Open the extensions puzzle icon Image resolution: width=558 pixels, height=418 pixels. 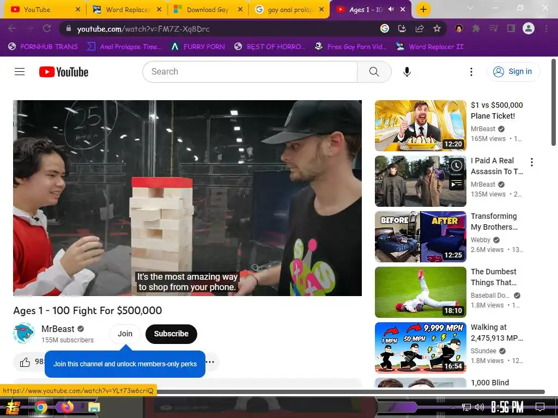[476, 28]
